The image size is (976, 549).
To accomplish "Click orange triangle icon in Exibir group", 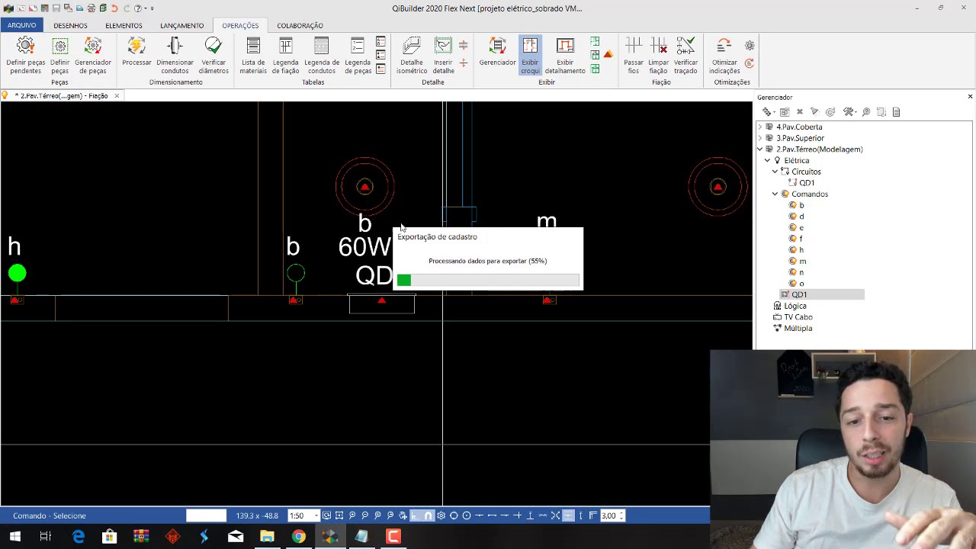I will [608, 54].
